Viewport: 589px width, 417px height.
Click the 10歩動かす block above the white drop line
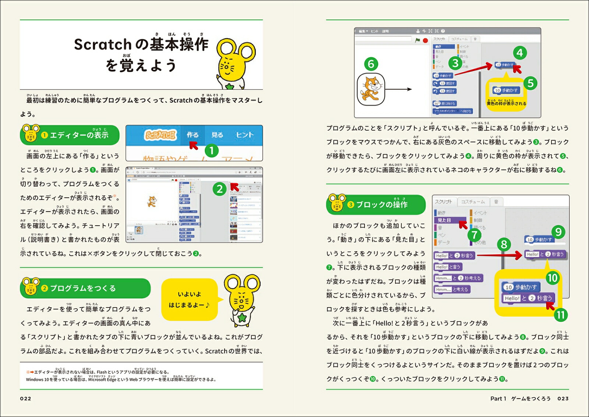[x=539, y=239]
